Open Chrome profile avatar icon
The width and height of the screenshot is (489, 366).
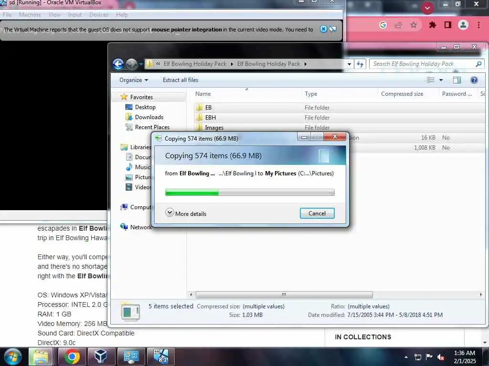point(463,25)
